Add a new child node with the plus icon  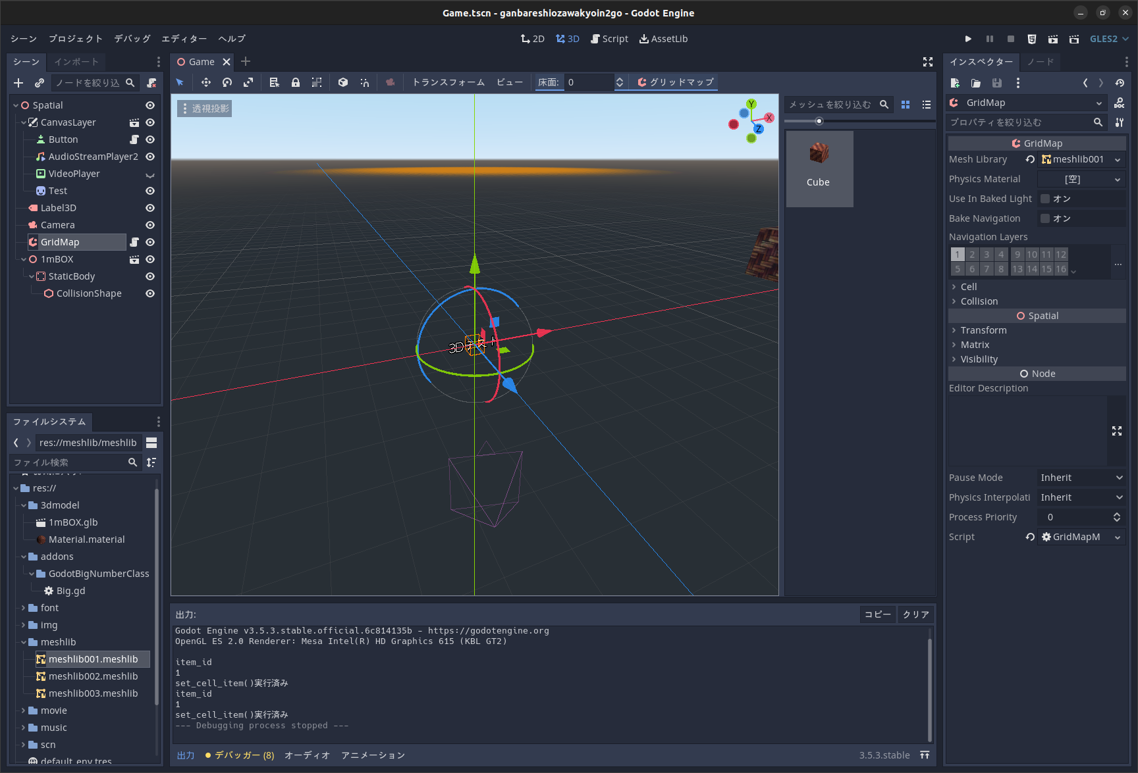(18, 82)
